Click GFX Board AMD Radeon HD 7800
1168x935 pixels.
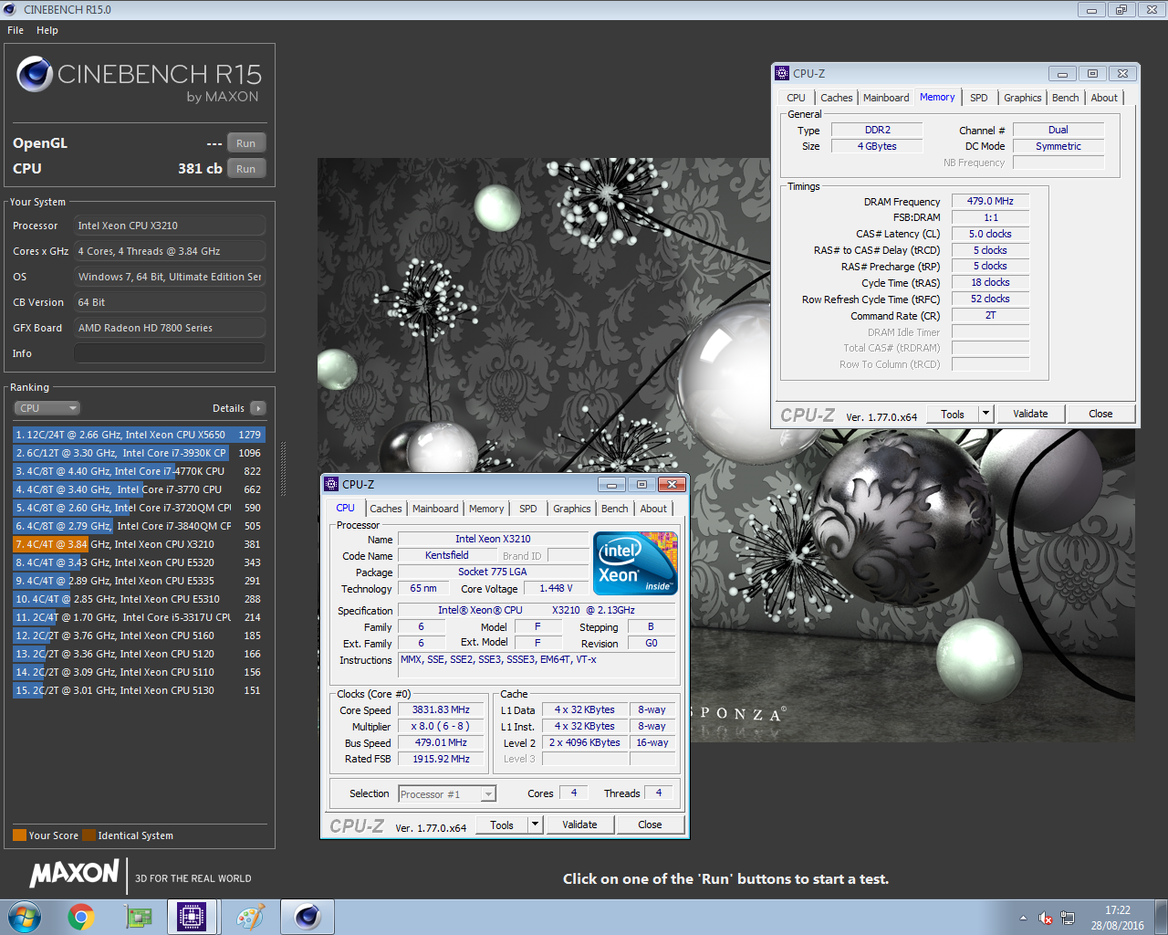coord(170,328)
